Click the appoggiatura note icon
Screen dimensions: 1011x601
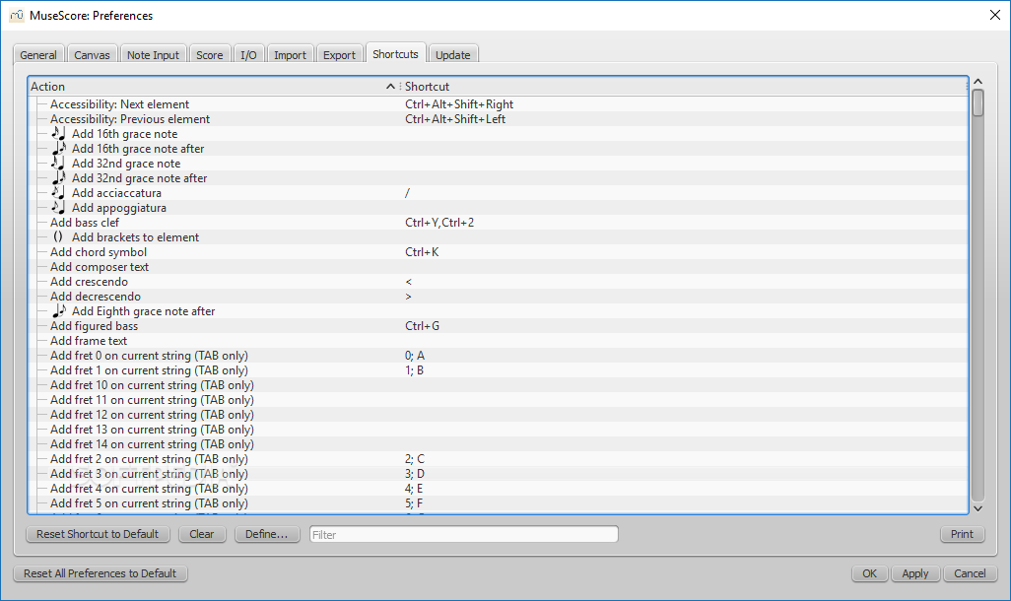(x=58, y=208)
